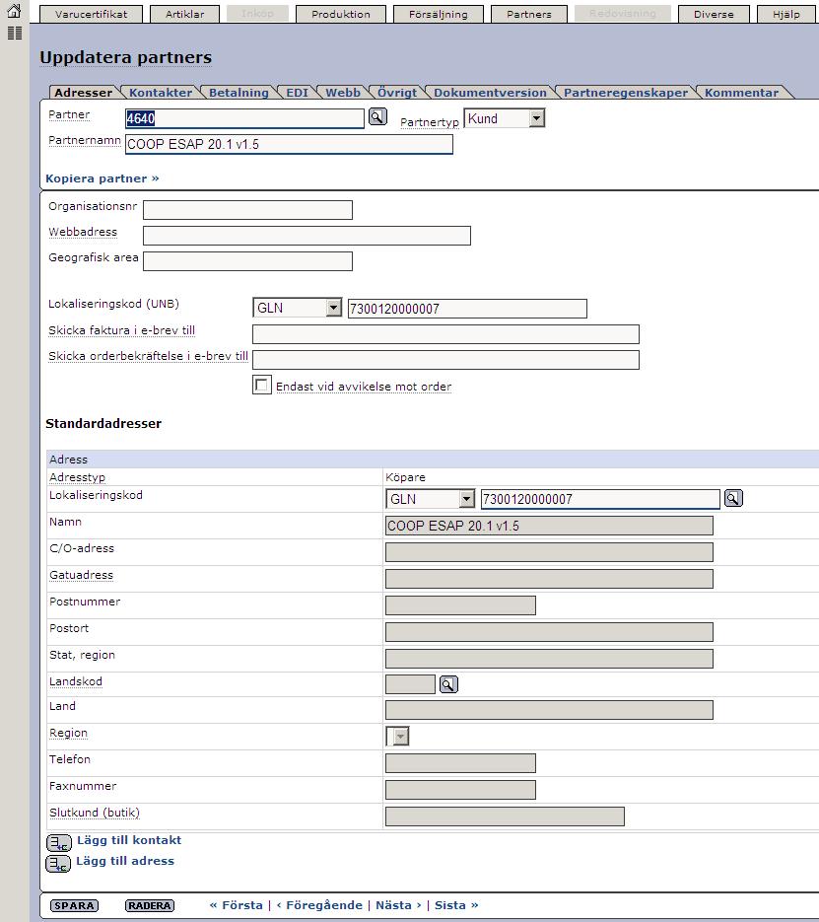Switch to the Betalning tab
The image size is (819, 922).
(239, 93)
